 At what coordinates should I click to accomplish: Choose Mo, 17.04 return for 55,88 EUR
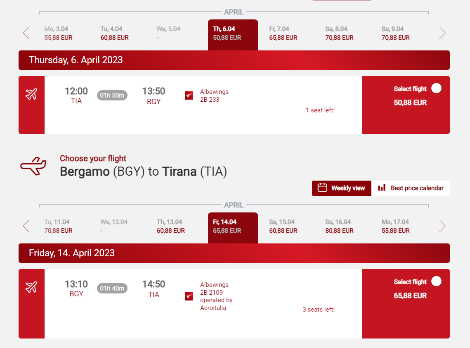395,226
